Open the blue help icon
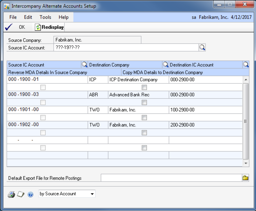Image resolution: width=256 pixels, height=211 pixels. [30, 194]
